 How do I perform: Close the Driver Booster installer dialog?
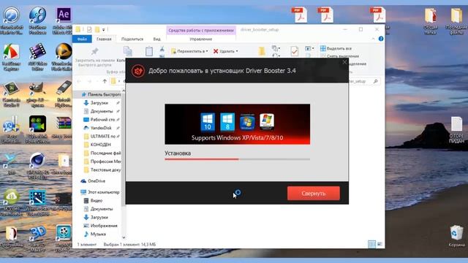pyautogui.click(x=344, y=62)
